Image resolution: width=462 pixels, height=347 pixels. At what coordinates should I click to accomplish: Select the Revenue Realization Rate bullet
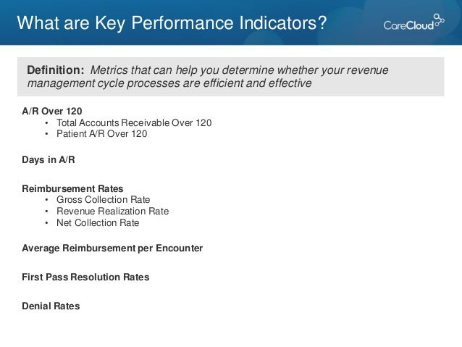[x=112, y=211]
